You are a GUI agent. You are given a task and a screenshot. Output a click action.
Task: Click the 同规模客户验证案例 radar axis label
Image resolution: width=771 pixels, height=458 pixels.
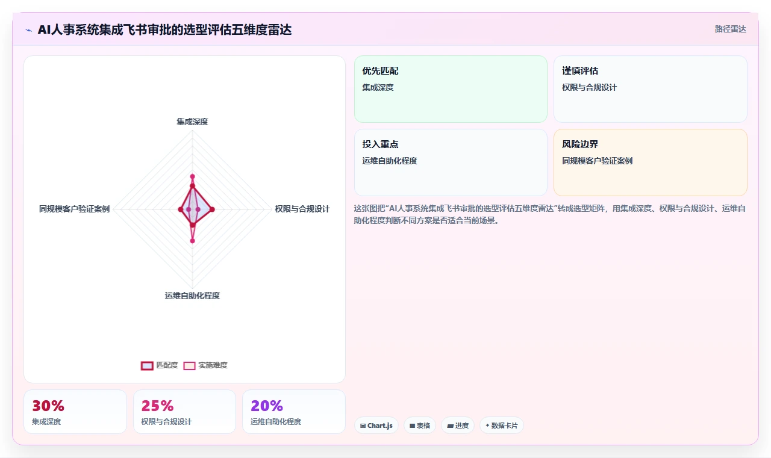coord(75,209)
